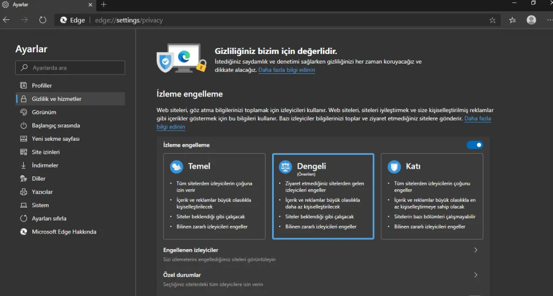Open a new tab with plus icon

tap(104, 5)
